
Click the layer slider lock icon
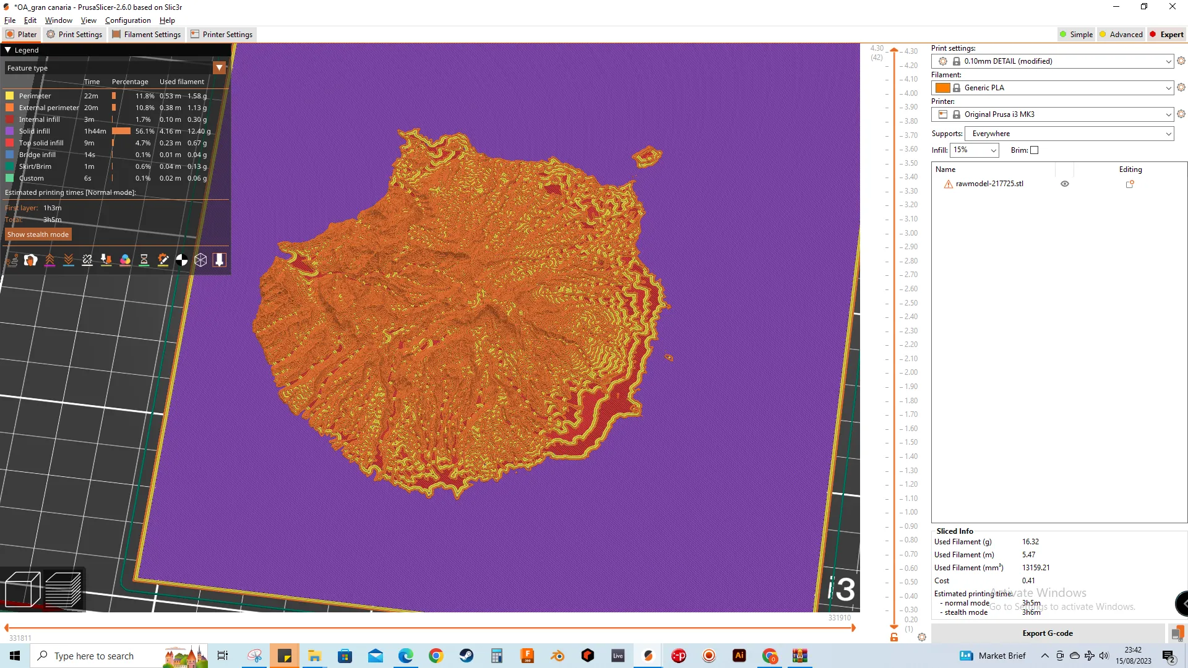pos(894,637)
